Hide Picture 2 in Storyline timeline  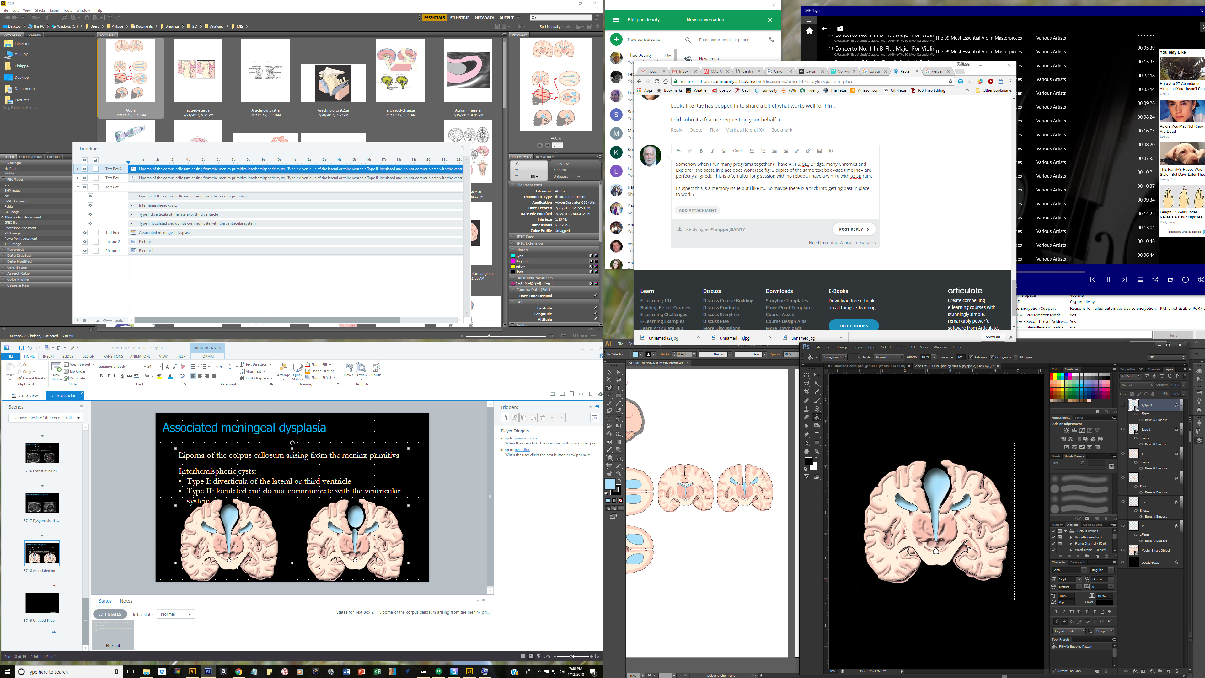[85, 242]
